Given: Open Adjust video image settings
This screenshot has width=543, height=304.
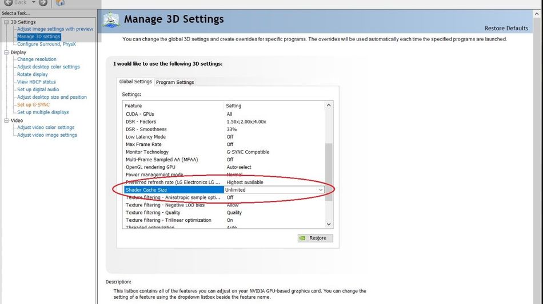Looking at the screenshot, I should (47, 135).
